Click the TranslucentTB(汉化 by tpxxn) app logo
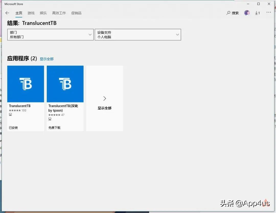The image size is (276, 213). tap(65, 84)
